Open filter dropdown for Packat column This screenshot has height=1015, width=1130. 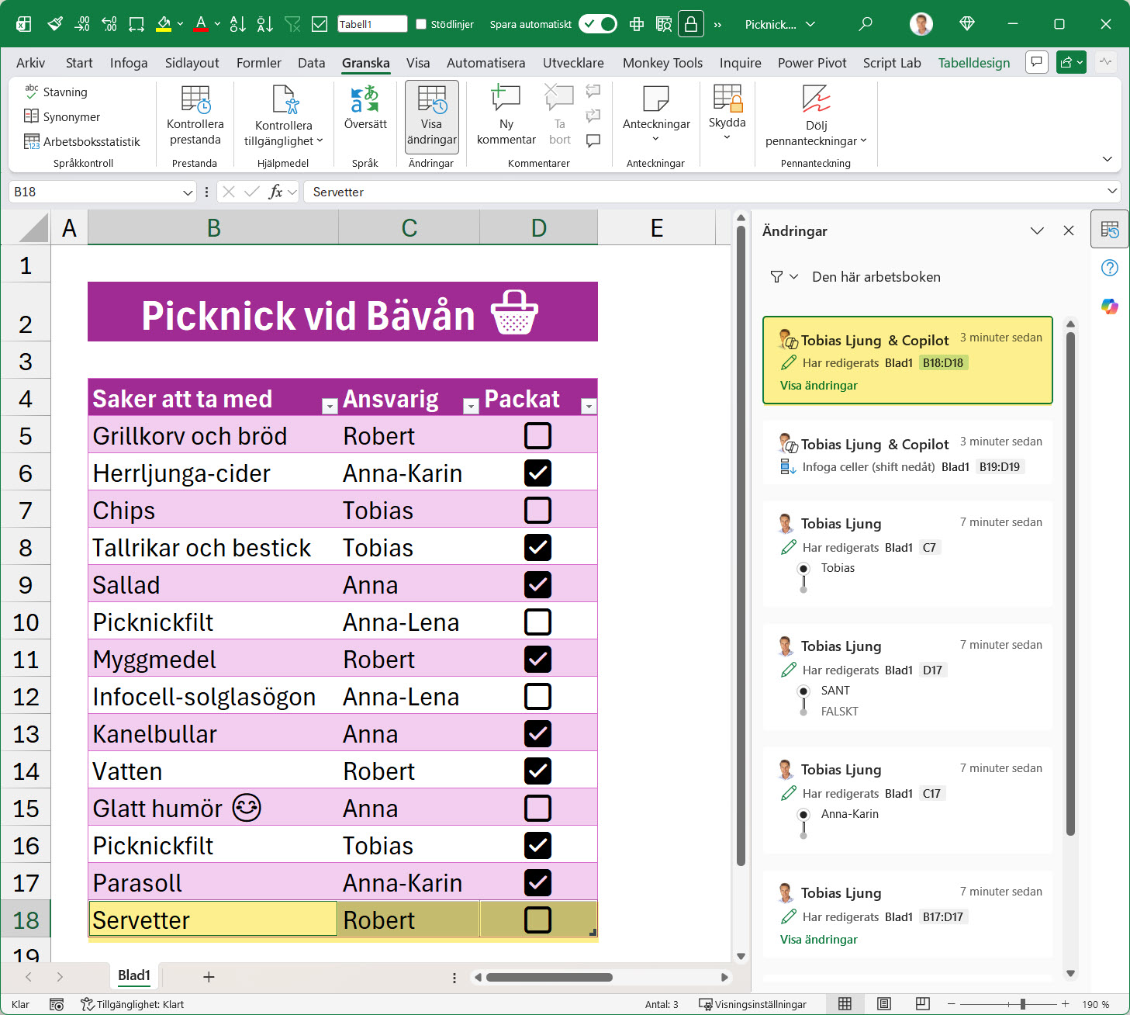click(x=589, y=406)
